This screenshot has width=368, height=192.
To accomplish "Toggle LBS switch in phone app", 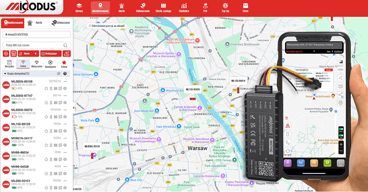I will 341,136.
